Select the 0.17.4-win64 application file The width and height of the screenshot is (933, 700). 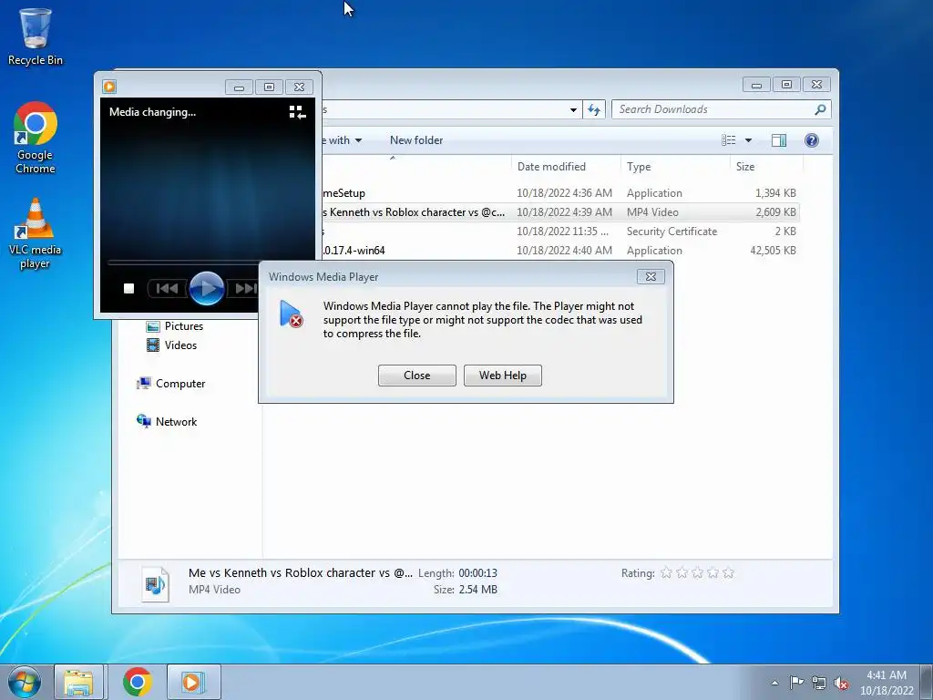pos(559,250)
